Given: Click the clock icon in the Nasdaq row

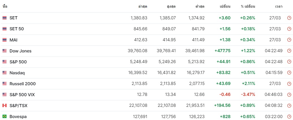Looking at the screenshot, I should tap(289, 73).
